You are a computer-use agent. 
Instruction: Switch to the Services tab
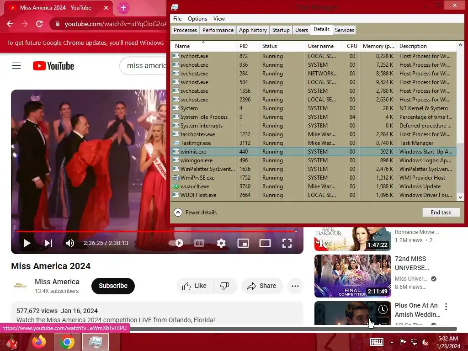tap(345, 30)
